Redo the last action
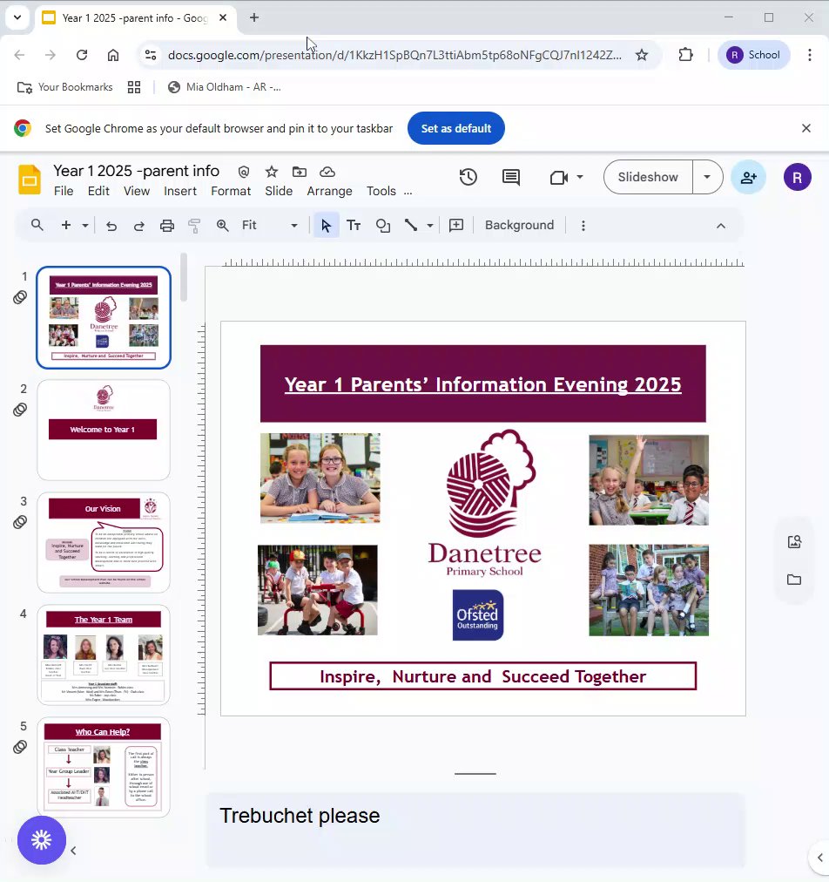 click(x=138, y=226)
